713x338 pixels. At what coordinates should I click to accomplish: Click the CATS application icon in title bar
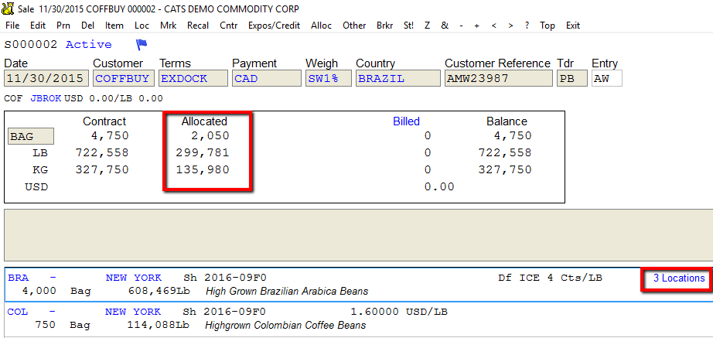(x=7, y=9)
